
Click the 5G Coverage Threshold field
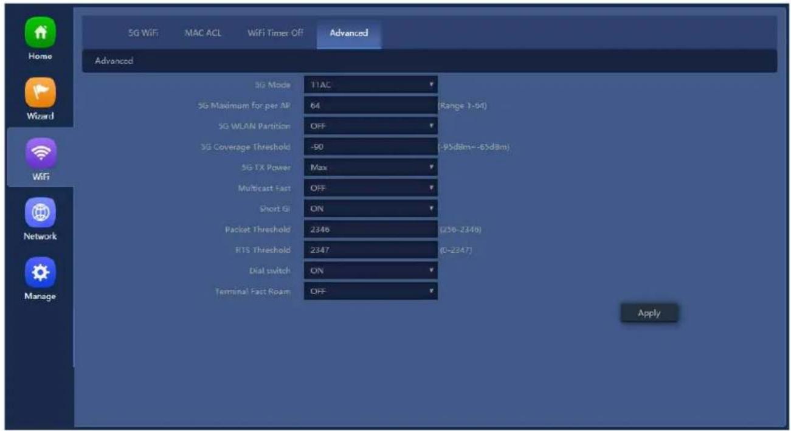(x=370, y=147)
